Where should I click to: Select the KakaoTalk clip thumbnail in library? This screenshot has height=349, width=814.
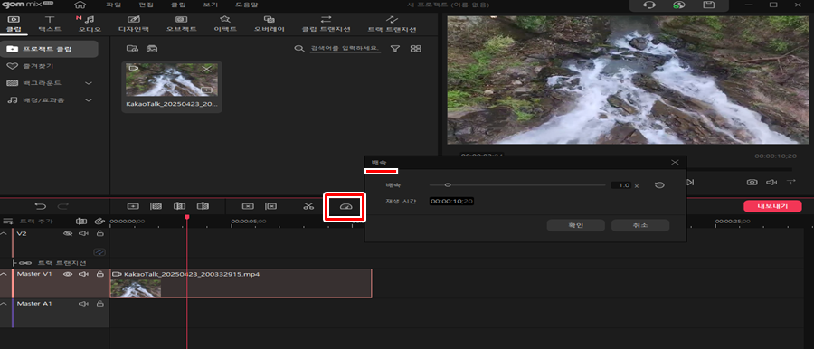point(172,80)
